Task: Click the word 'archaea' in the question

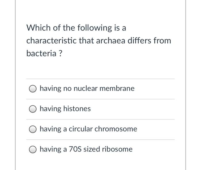Action: click(111, 41)
